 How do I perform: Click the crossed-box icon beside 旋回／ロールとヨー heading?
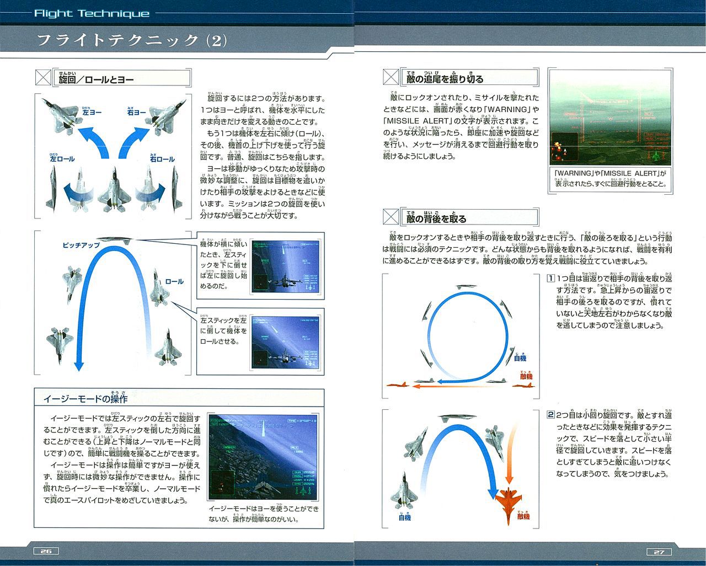pyautogui.click(x=43, y=77)
